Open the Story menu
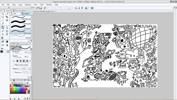Screen dimensions: 177x100 [14, 5]
